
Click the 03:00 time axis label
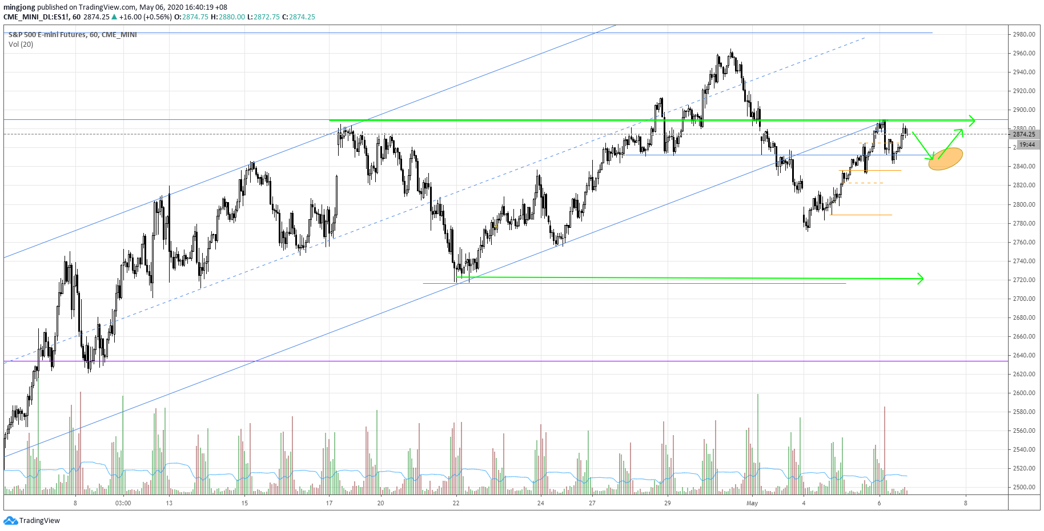123,503
